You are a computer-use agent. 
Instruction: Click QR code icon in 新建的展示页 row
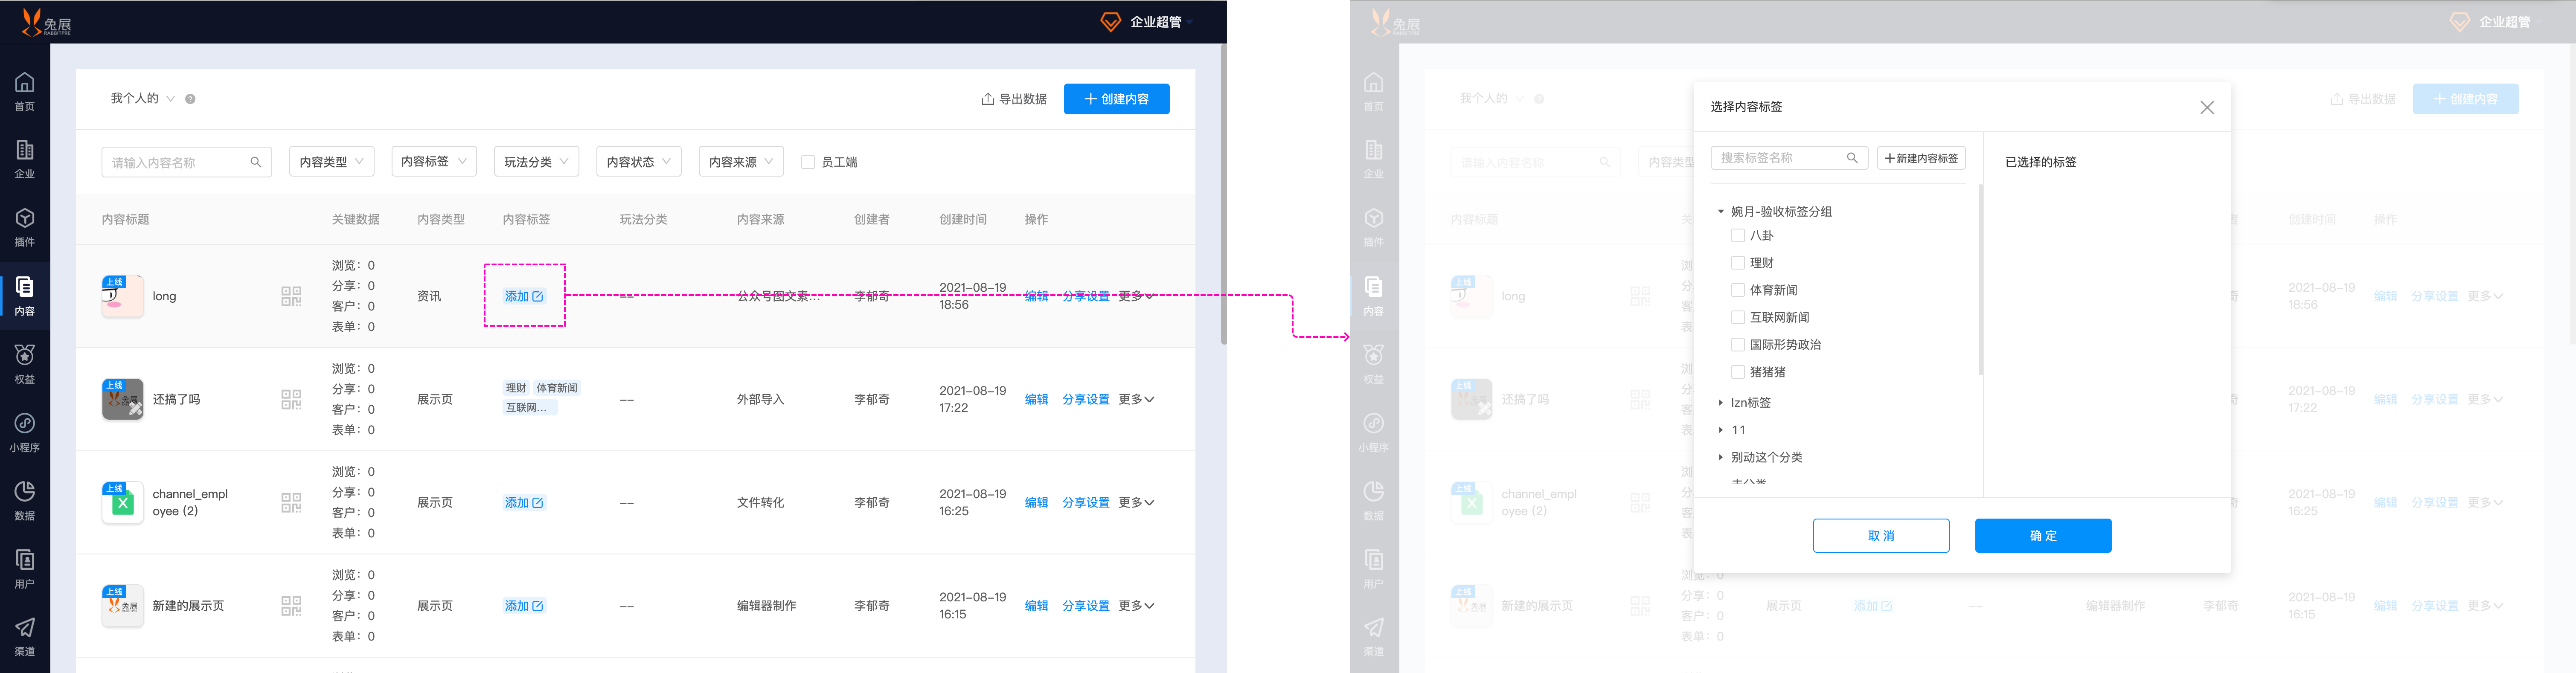click(291, 605)
